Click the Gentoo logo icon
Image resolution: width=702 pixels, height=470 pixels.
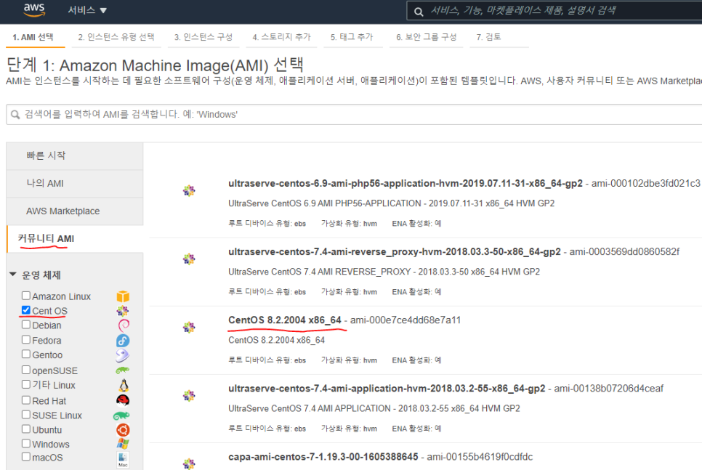click(x=122, y=355)
